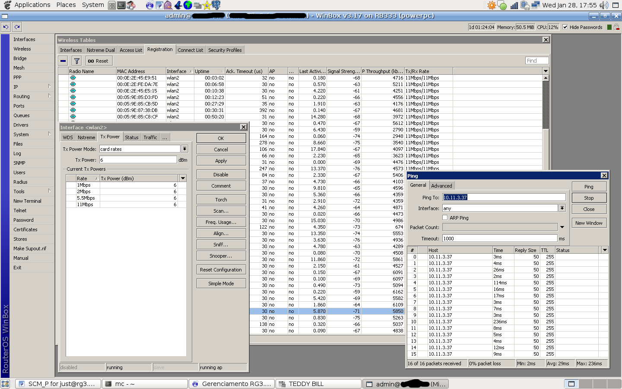Viewport: 622px width, 389px height.
Task: Switch to the Access List tab
Action: point(131,50)
